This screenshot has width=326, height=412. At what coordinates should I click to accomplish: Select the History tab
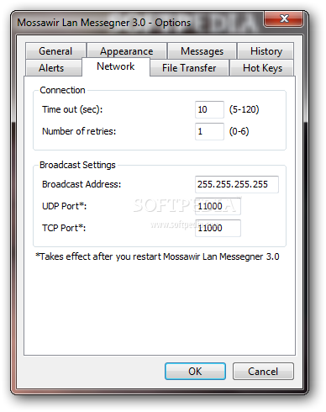pos(266,51)
